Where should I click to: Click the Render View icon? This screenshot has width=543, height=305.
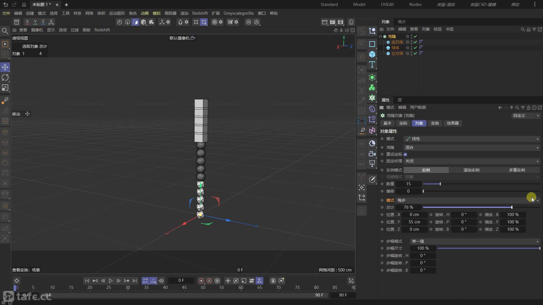click(x=325, y=22)
